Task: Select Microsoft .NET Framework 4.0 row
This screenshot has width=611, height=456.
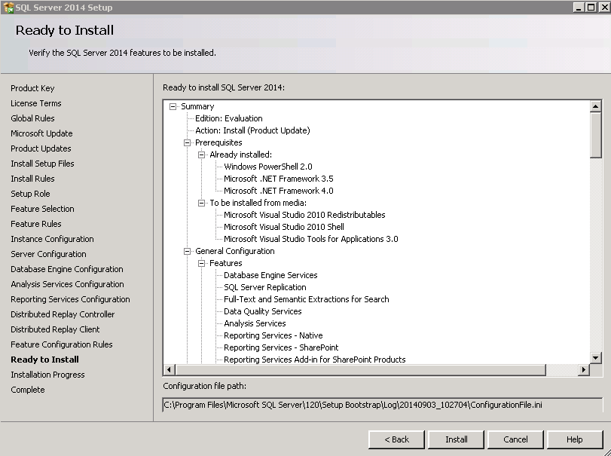Action: click(x=279, y=191)
